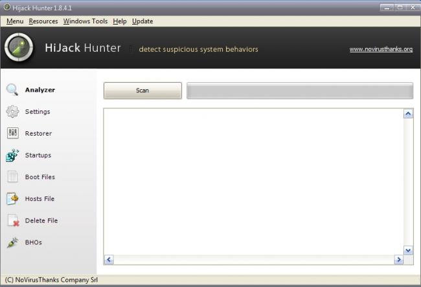Minimize the Hijack Hunter window

387,8
